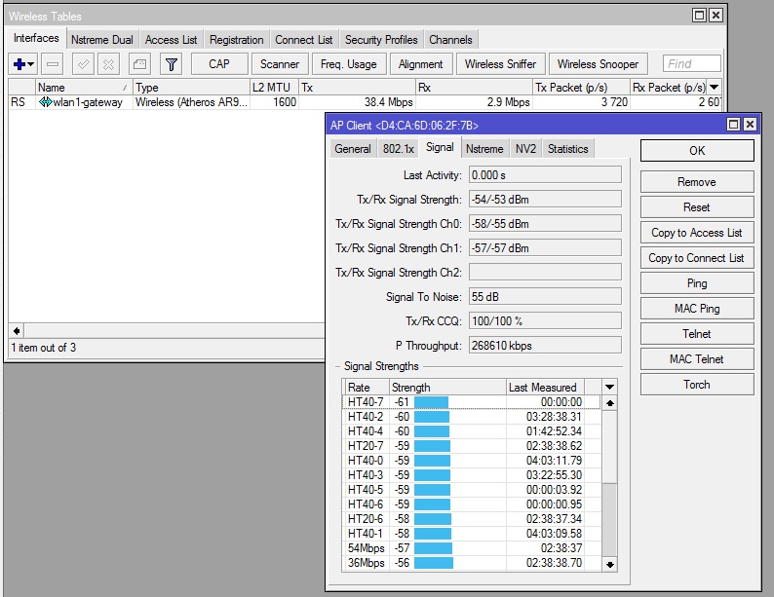This screenshot has height=597, width=774.
Task: Open the Freq. Usage tool
Action: pyautogui.click(x=348, y=64)
